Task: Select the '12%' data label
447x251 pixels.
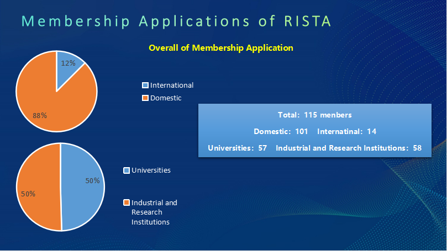Action: [x=68, y=63]
